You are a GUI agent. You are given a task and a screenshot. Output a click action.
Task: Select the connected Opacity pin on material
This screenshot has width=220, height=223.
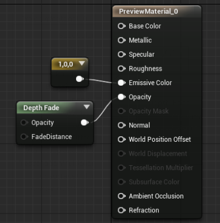[x=122, y=97]
